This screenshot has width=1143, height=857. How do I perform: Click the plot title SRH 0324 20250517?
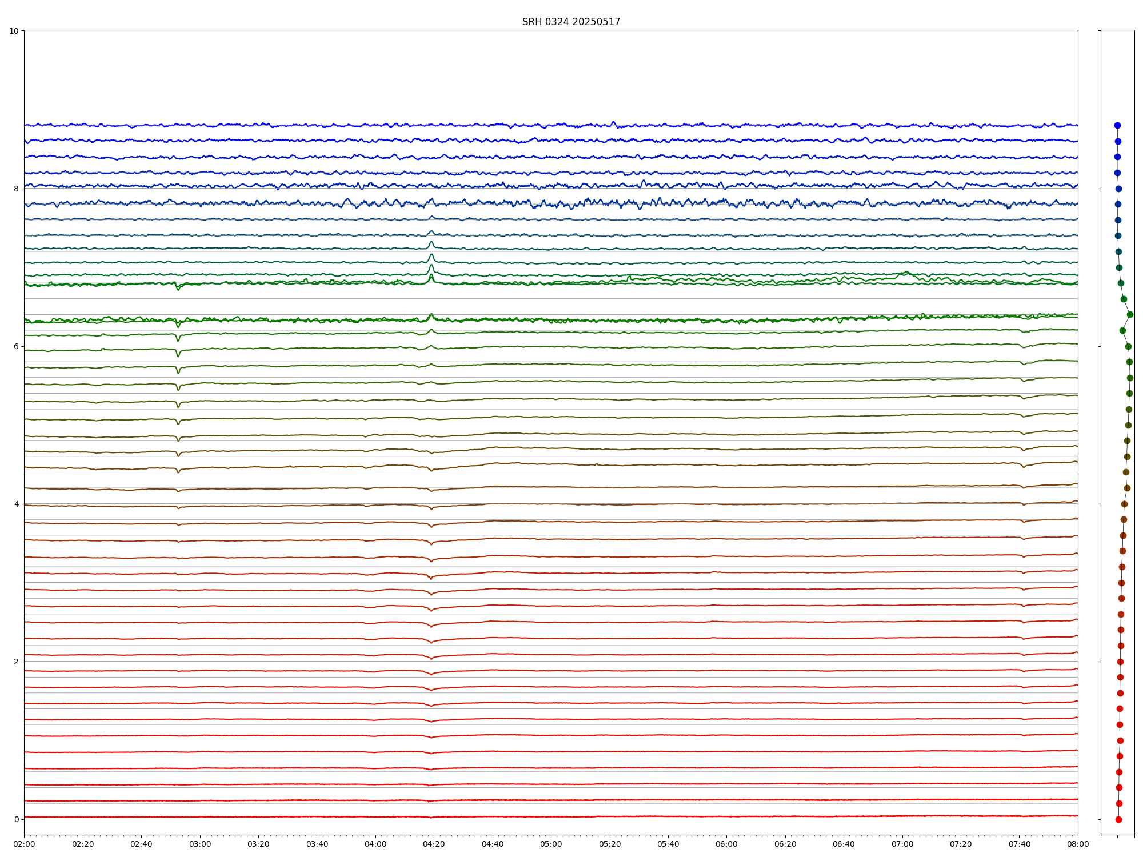[x=571, y=22]
